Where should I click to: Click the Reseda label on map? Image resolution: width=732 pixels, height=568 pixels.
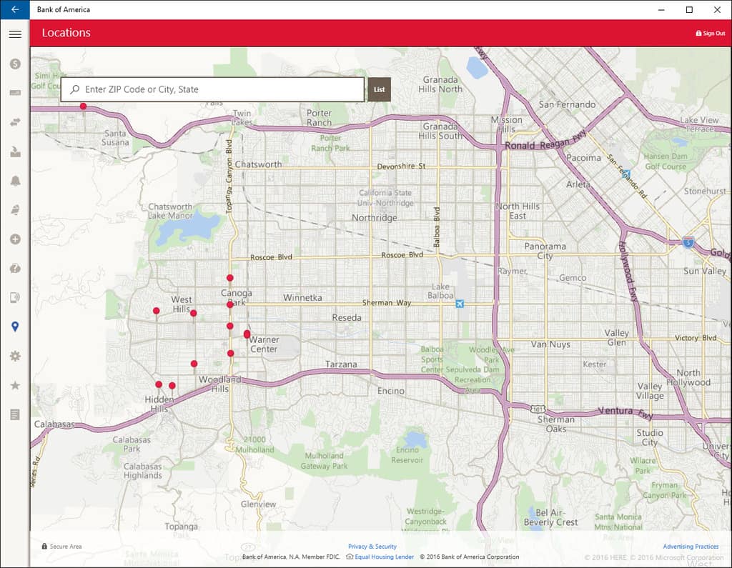pos(347,317)
